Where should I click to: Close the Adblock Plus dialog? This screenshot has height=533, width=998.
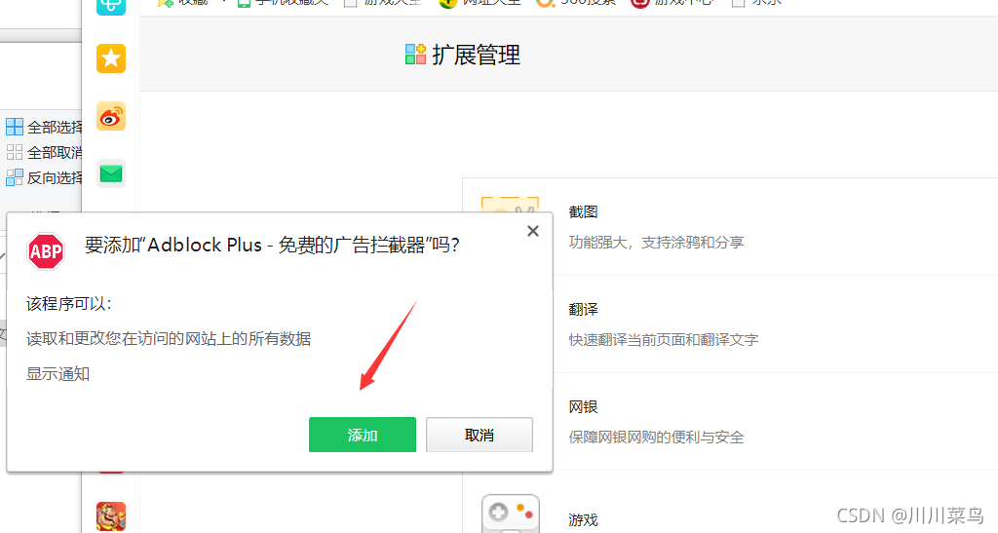[533, 231]
